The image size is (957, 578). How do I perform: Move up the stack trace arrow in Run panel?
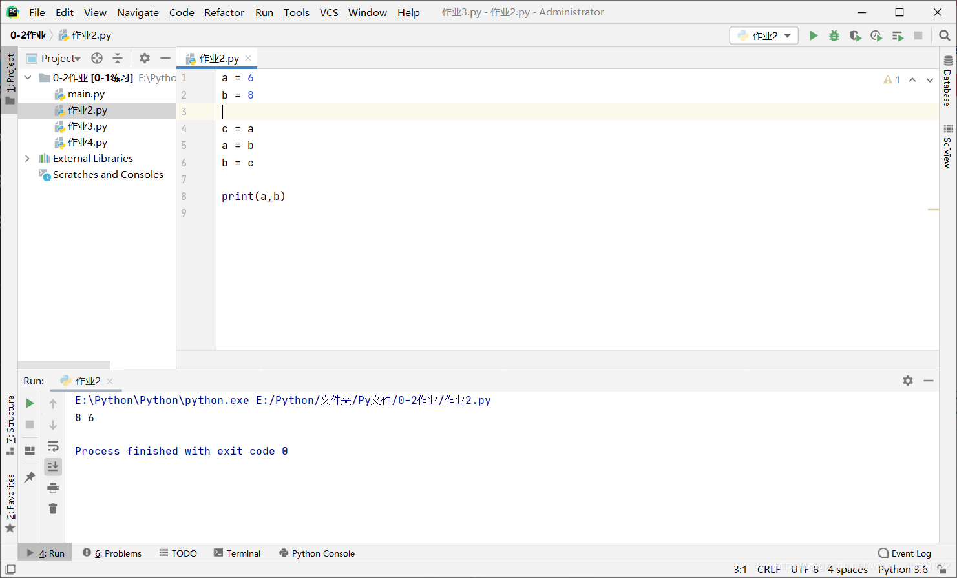click(x=53, y=403)
